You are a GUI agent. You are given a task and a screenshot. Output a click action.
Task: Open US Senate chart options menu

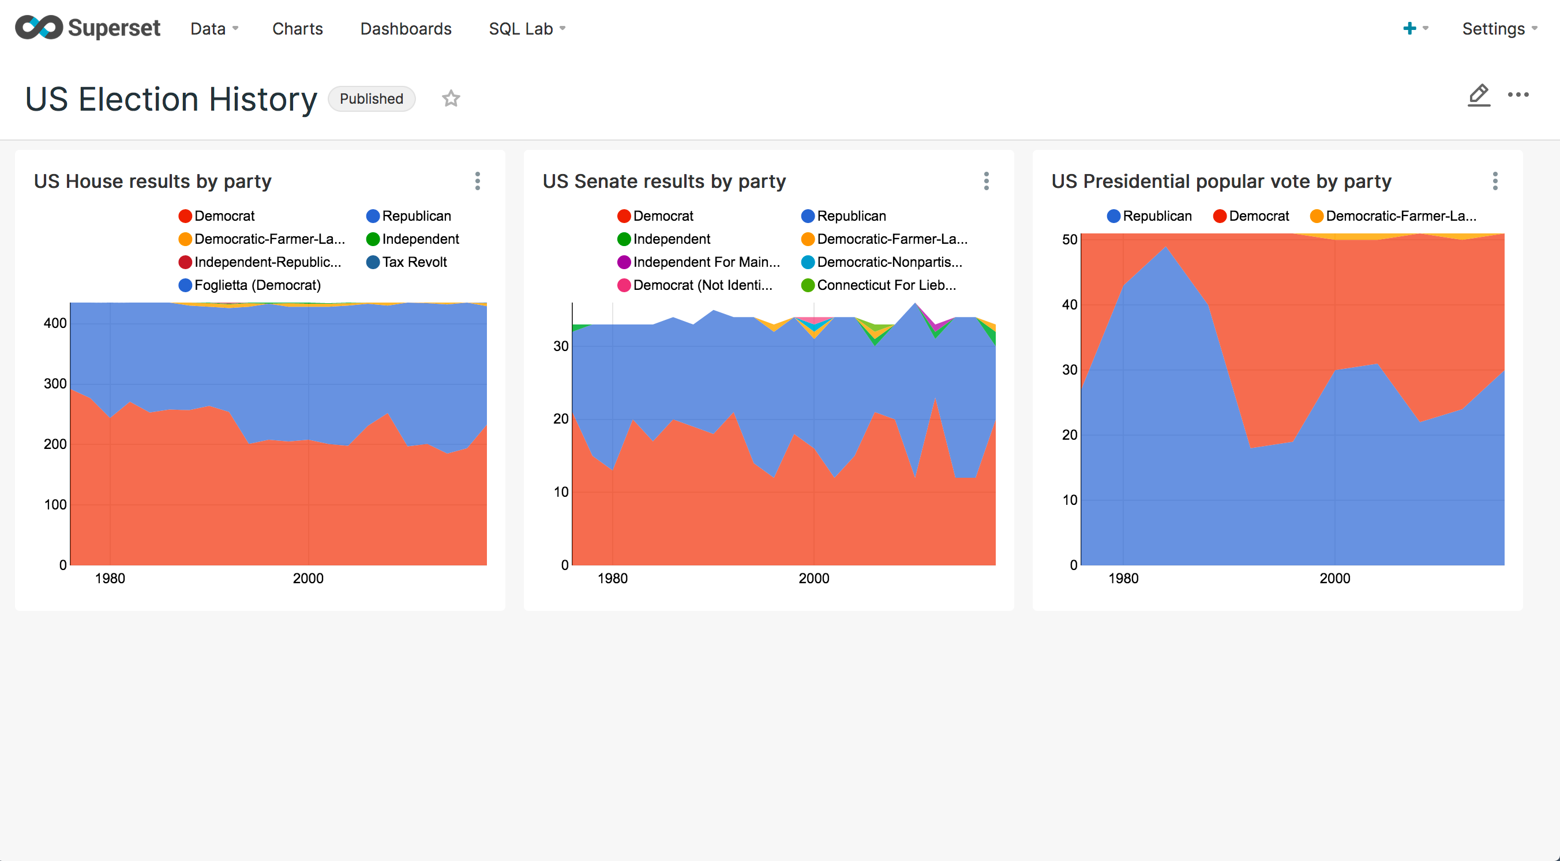point(986,181)
